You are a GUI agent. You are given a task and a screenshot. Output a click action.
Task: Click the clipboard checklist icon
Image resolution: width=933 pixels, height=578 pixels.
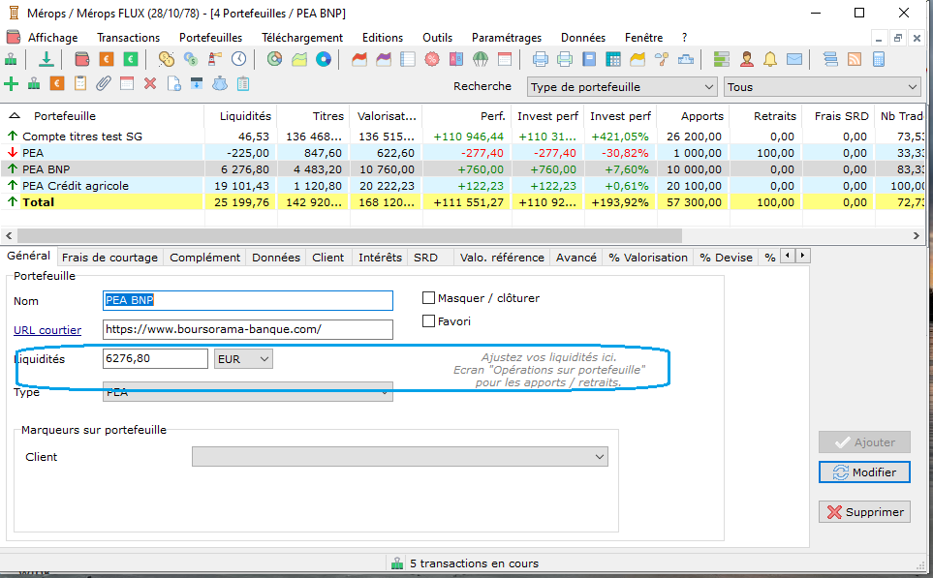pos(243,84)
